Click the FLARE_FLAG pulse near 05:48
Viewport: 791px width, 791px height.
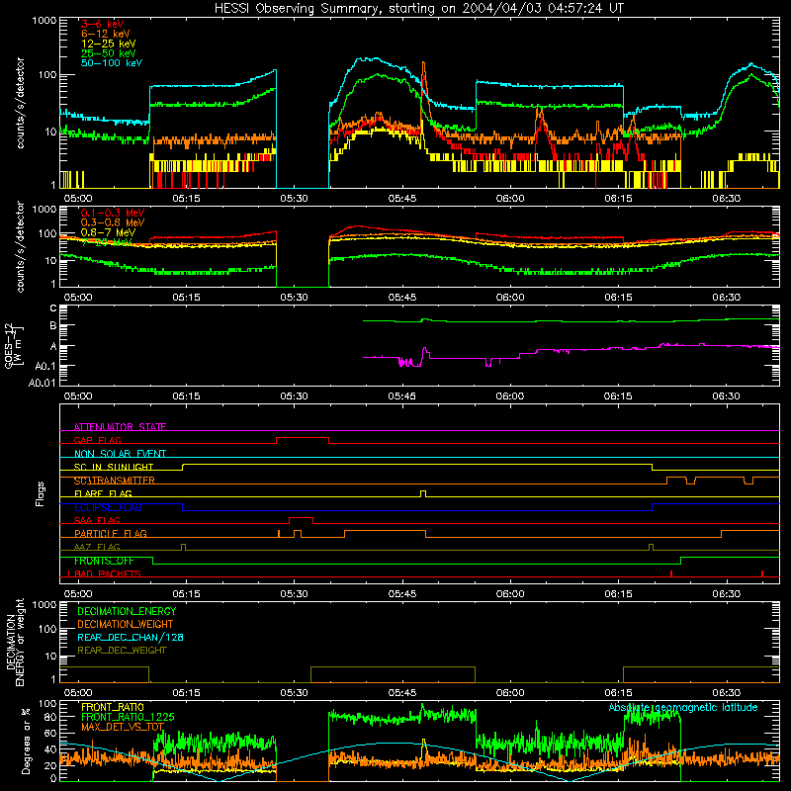(x=423, y=493)
